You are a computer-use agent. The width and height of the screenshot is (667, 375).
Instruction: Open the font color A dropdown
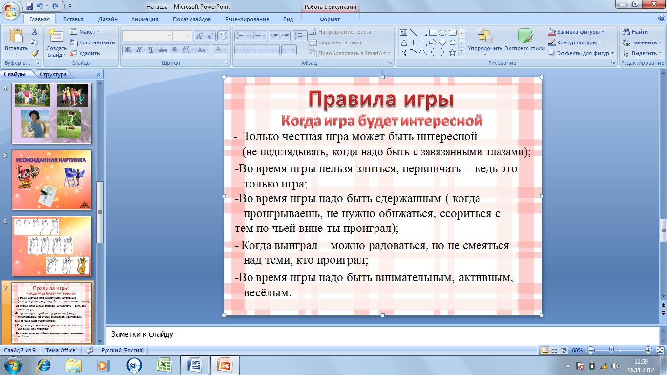(221, 49)
